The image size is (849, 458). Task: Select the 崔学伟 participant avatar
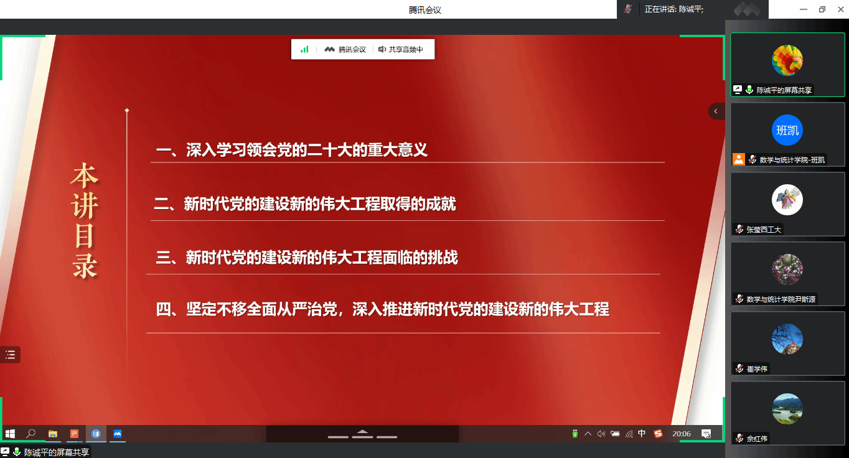tap(787, 339)
